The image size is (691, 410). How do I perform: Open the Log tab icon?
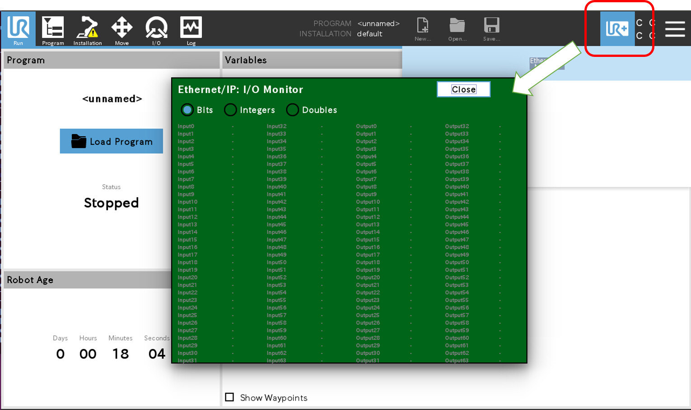pyautogui.click(x=191, y=30)
